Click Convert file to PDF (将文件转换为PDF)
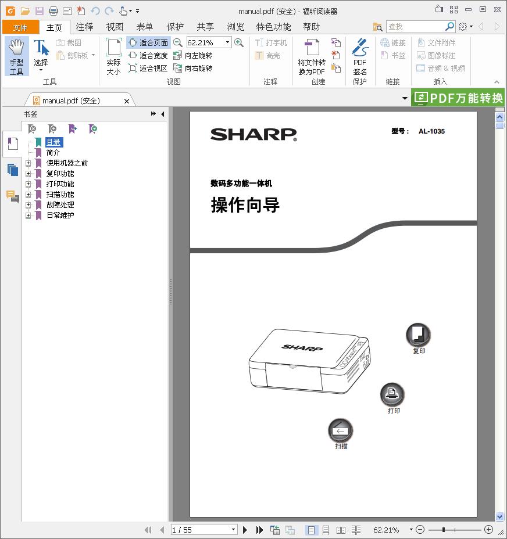 [x=312, y=57]
